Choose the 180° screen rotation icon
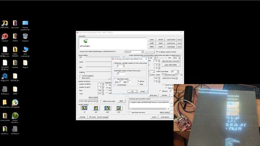The width and height of the screenshot is (260, 146). pos(107,108)
